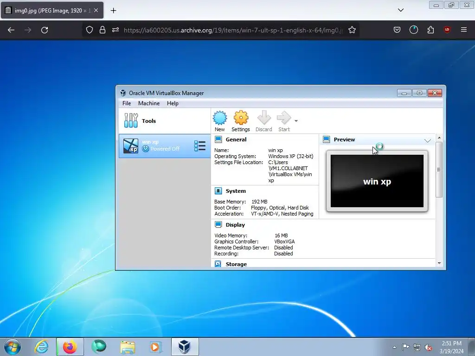475x356 pixels.
Task: Click the network tray icon
Action: point(417,347)
